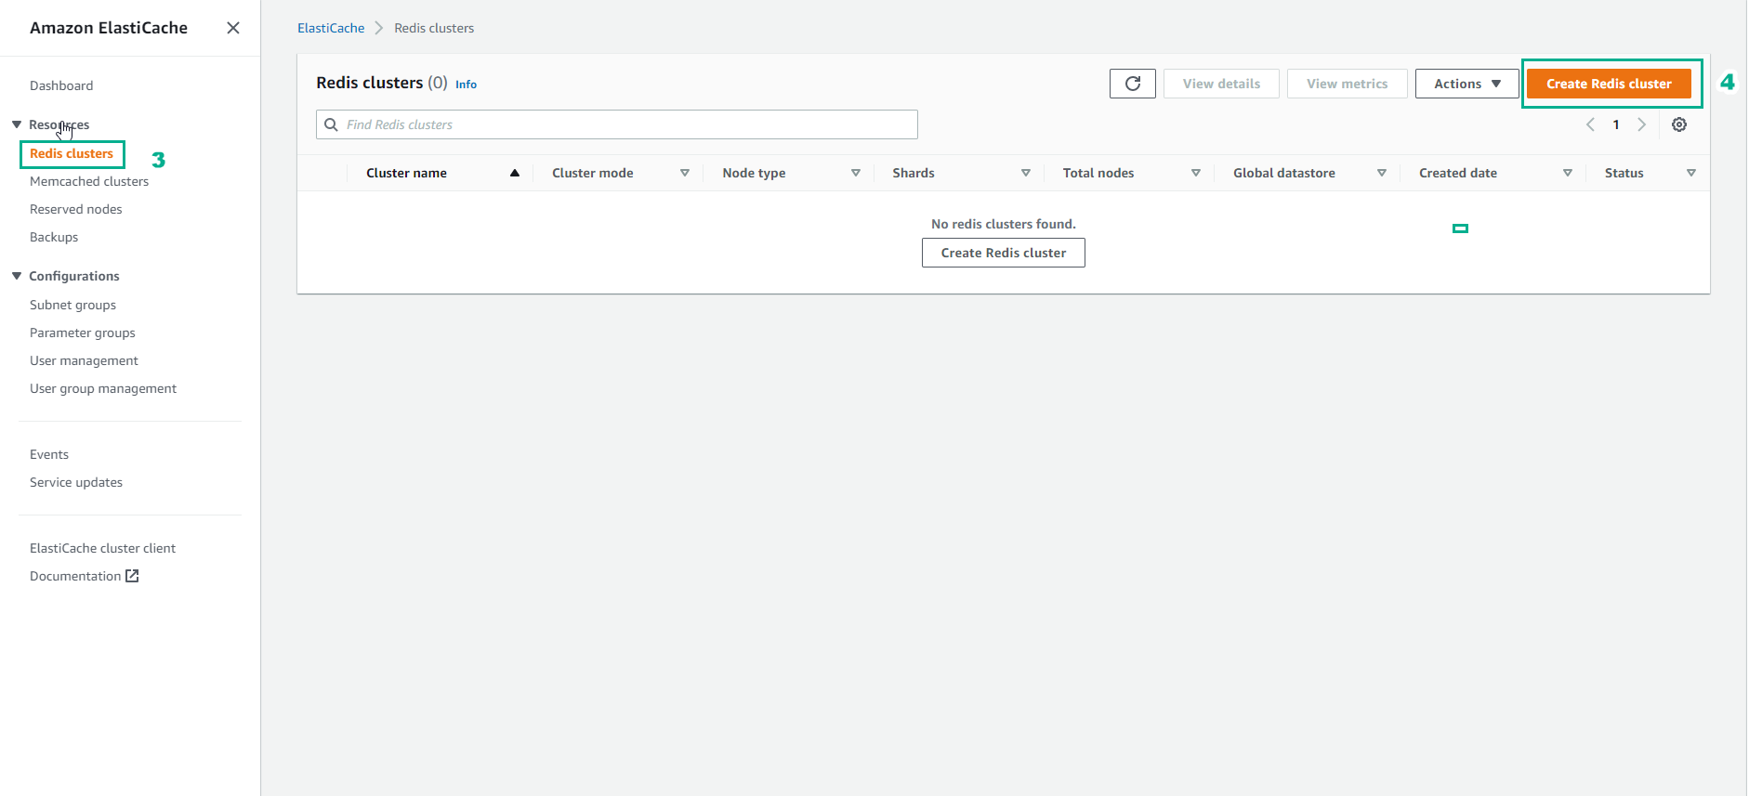Open the Actions dropdown menu
Image resolution: width=1749 pixels, height=796 pixels.
1467,84
